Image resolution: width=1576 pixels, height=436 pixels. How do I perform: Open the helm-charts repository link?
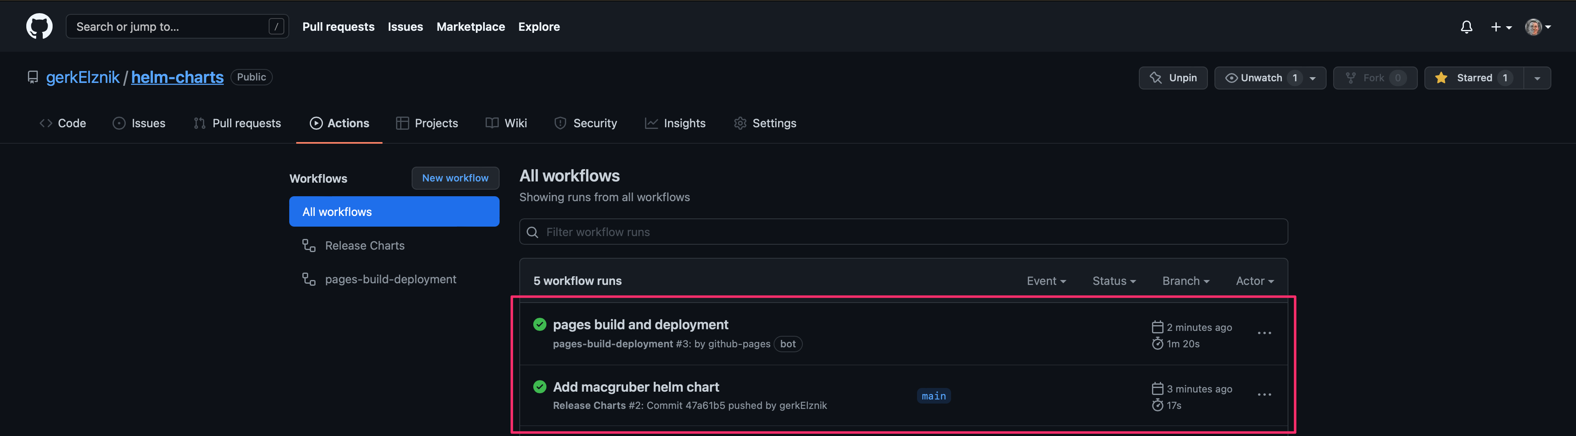(177, 77)
